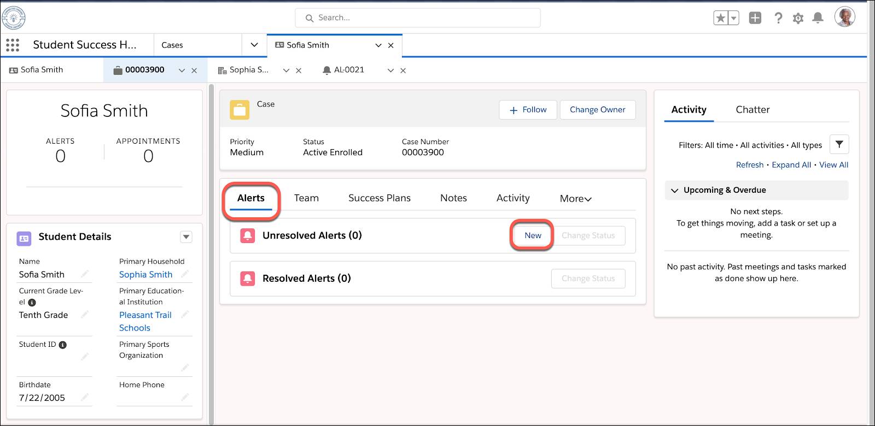Switch to the Chatter tab
This screenshot has height=426, width=875.
point(752,110)
